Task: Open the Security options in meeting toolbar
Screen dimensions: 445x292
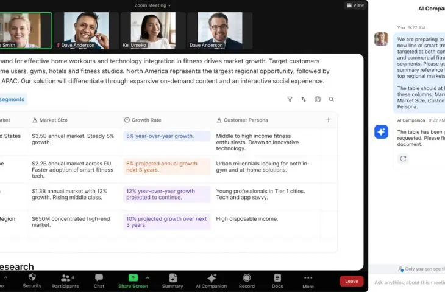Action: 32,280
